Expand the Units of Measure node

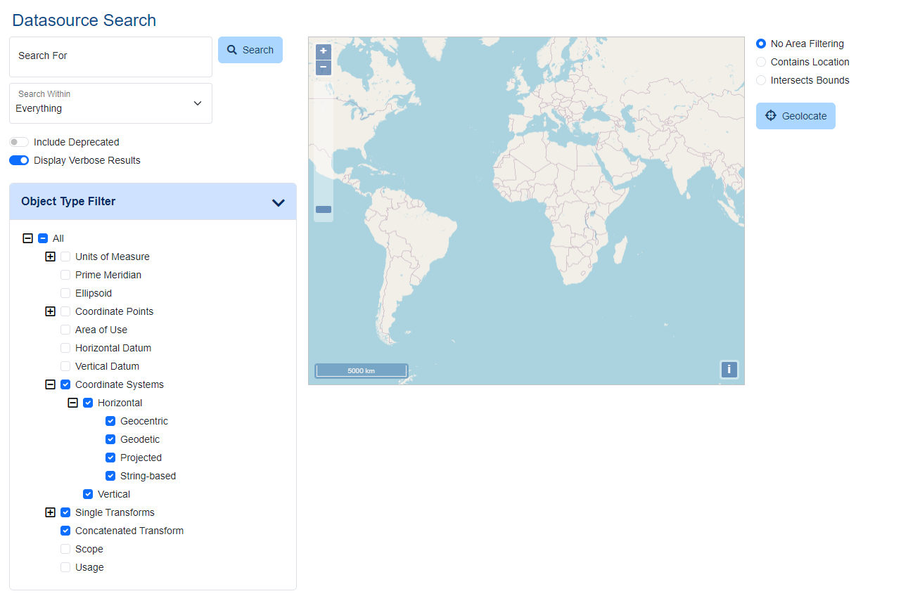(x=51, y=257)
